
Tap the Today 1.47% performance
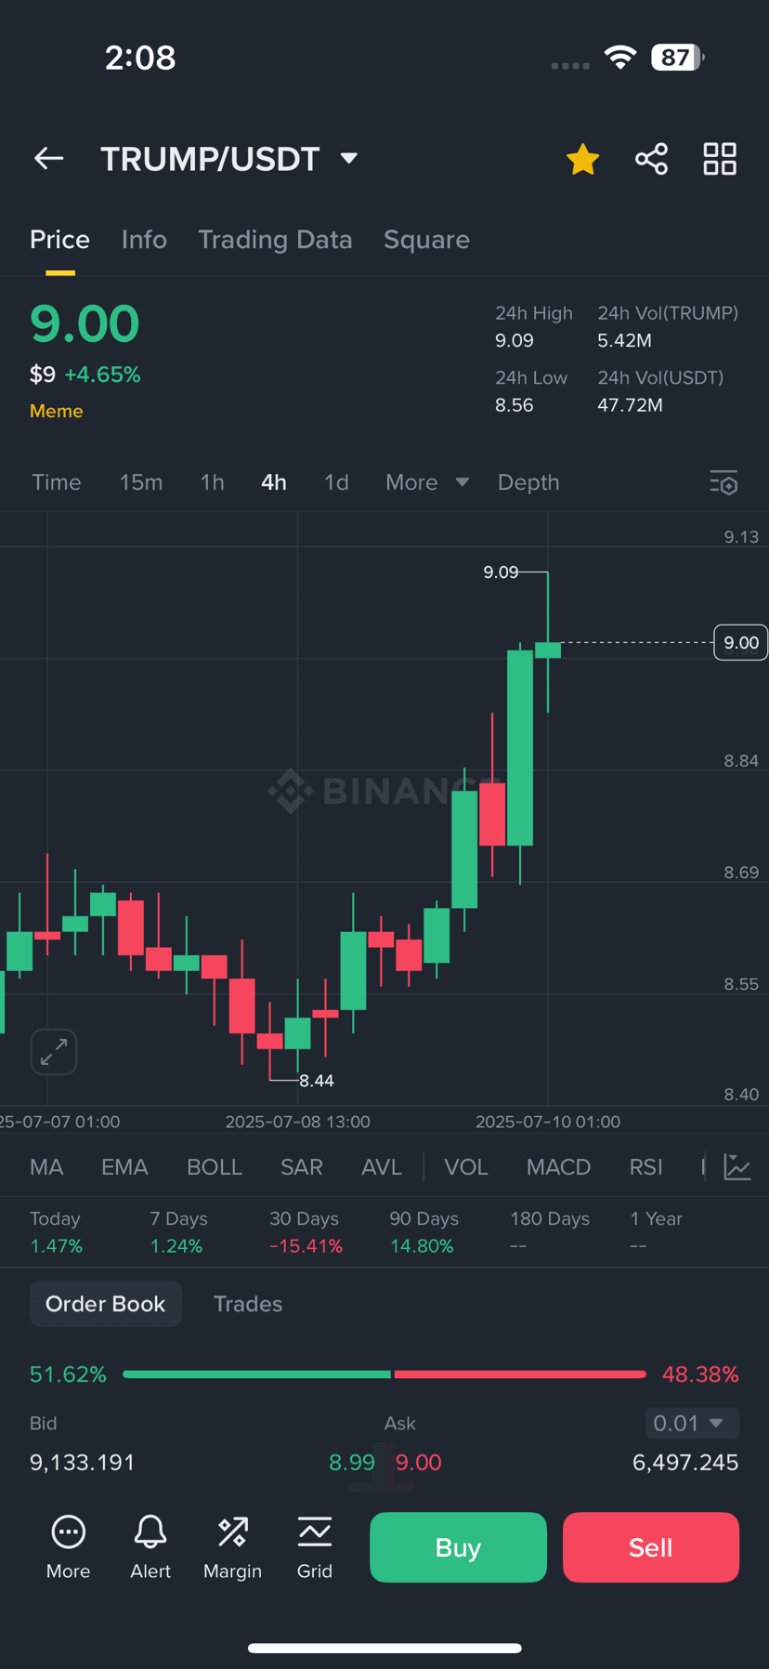[57, 1232]
